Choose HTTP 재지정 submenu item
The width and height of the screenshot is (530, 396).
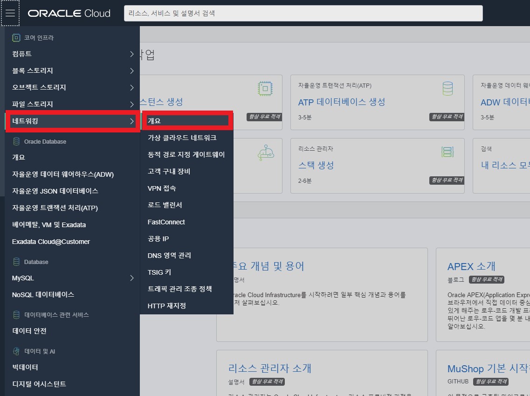[x=186, y=306]
